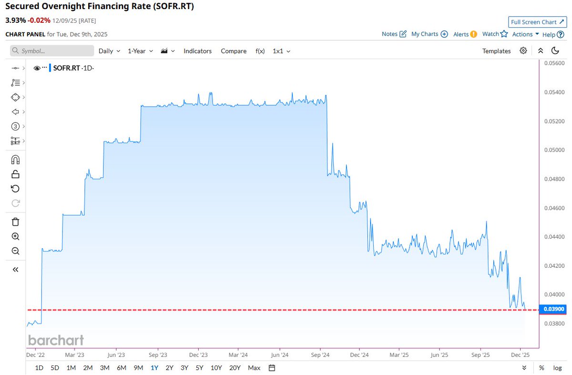
Task: Select the 1M range tab
Action: (x=71, y=368)
